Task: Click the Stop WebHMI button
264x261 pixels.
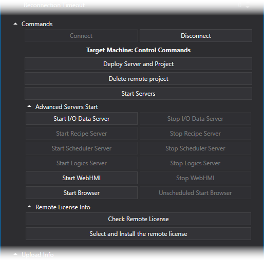Action: [195, 178]
